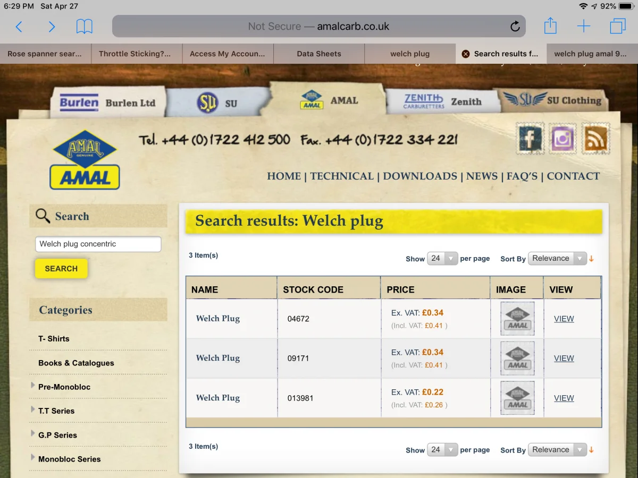Open a new tab with plus icon
This screenshot has height=478, width=638.
pyautogui.click(x=584, y=27)
